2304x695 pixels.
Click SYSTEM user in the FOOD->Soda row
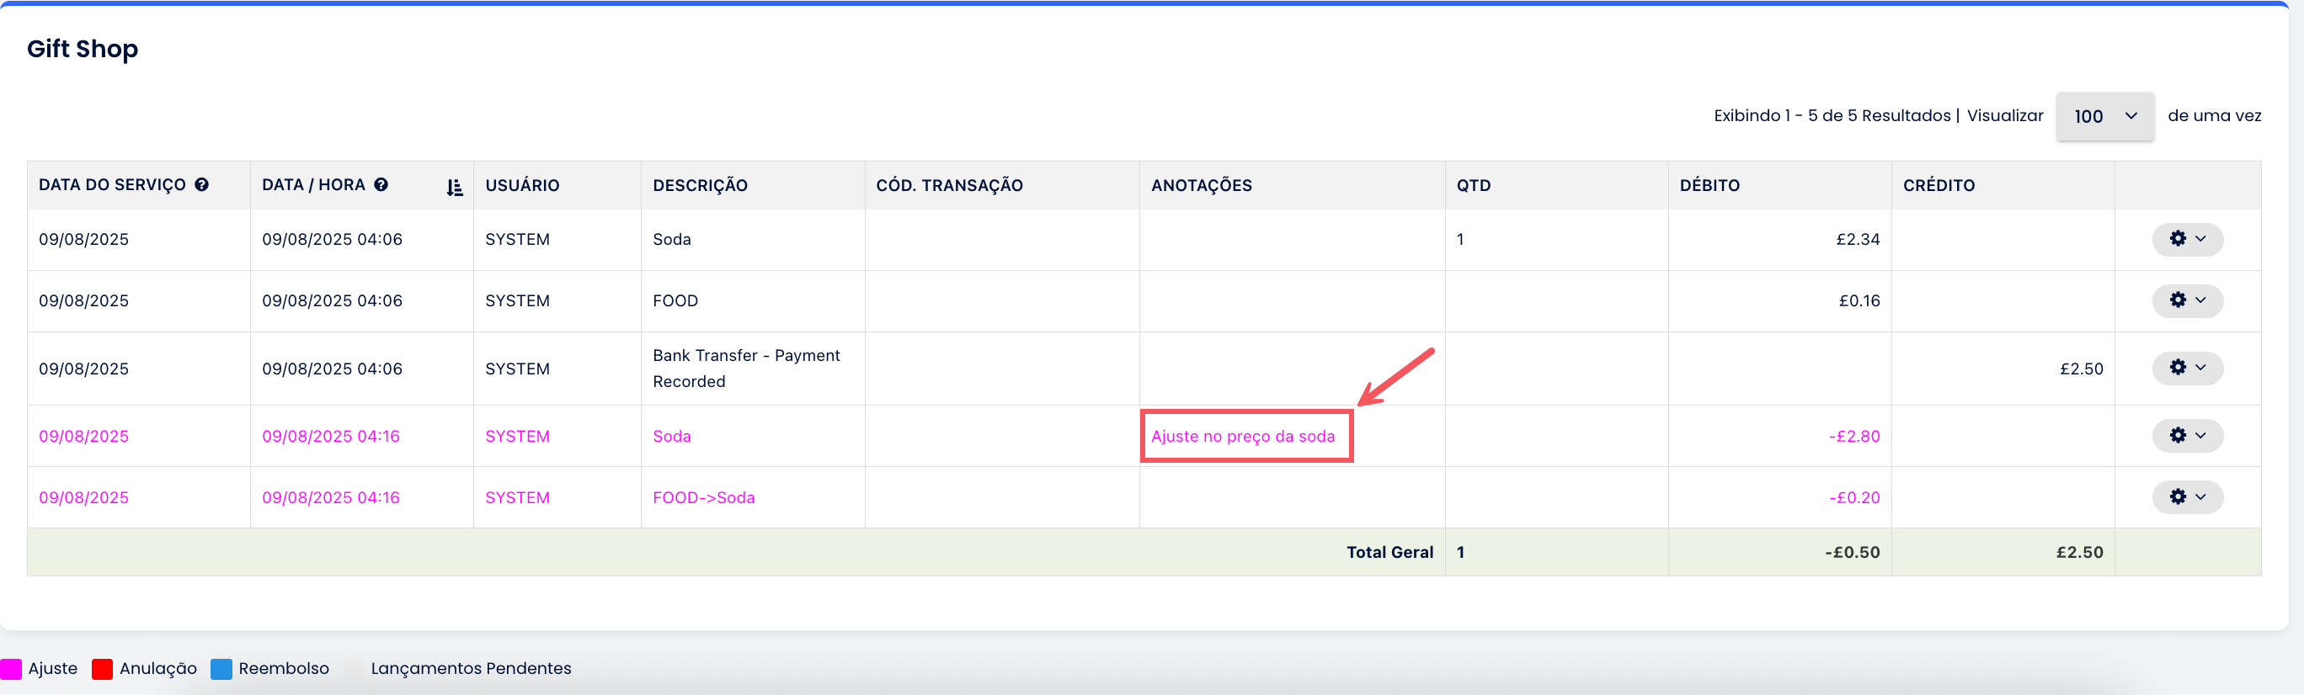(x=518, y=497)
